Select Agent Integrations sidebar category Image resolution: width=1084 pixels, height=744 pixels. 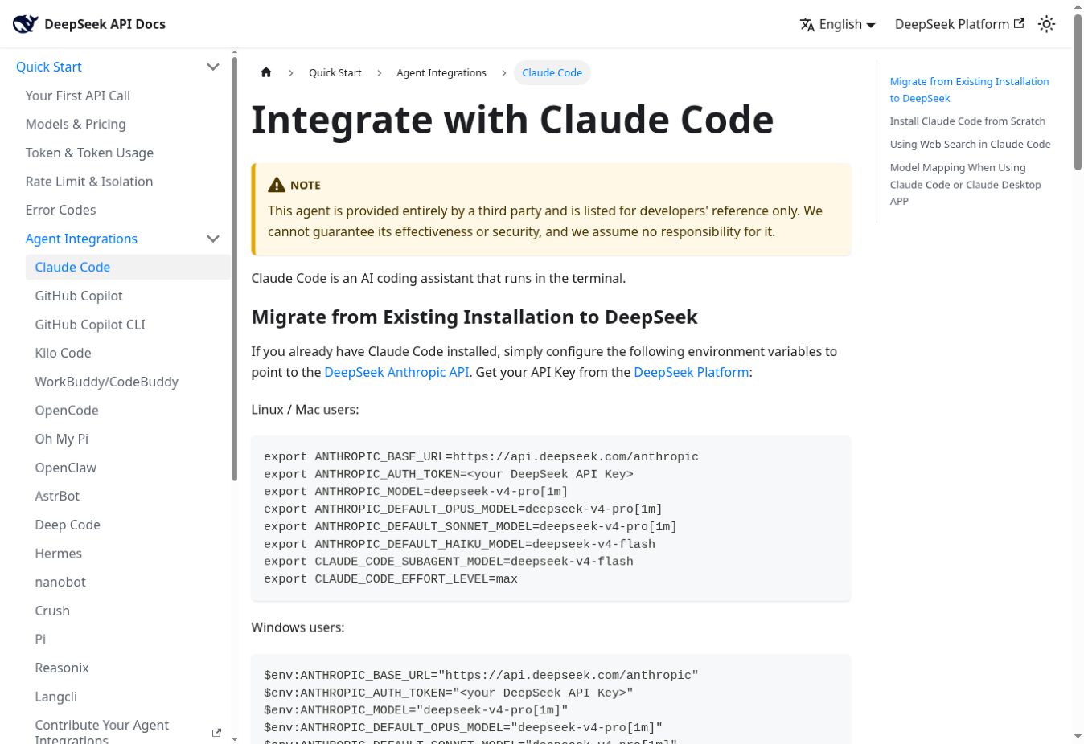[x=81, y=239]
